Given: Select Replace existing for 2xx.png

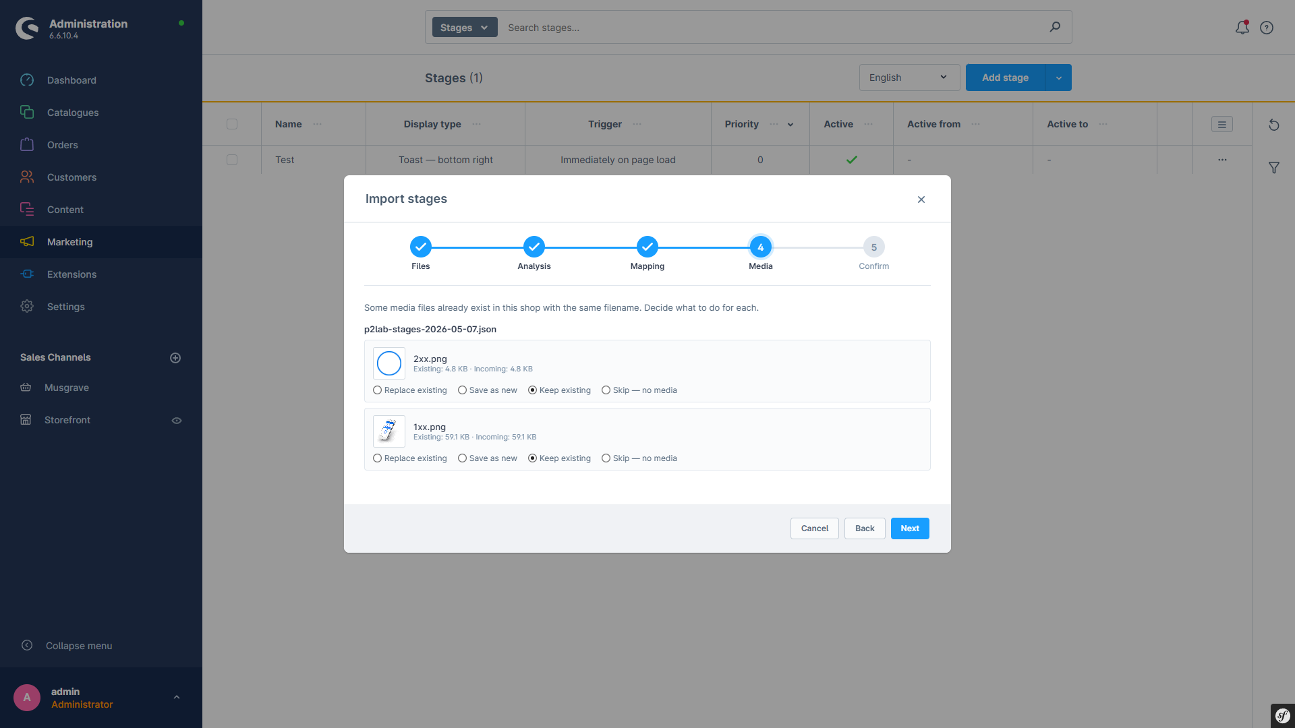Looking at the screenshot, I should 410,390.
